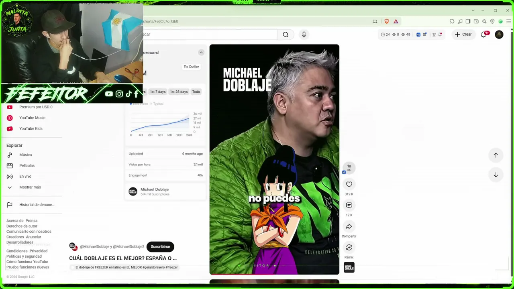Screen dimensions: 514x289
Task: Go to previous Short with up arrow
Action: point(496,155)
